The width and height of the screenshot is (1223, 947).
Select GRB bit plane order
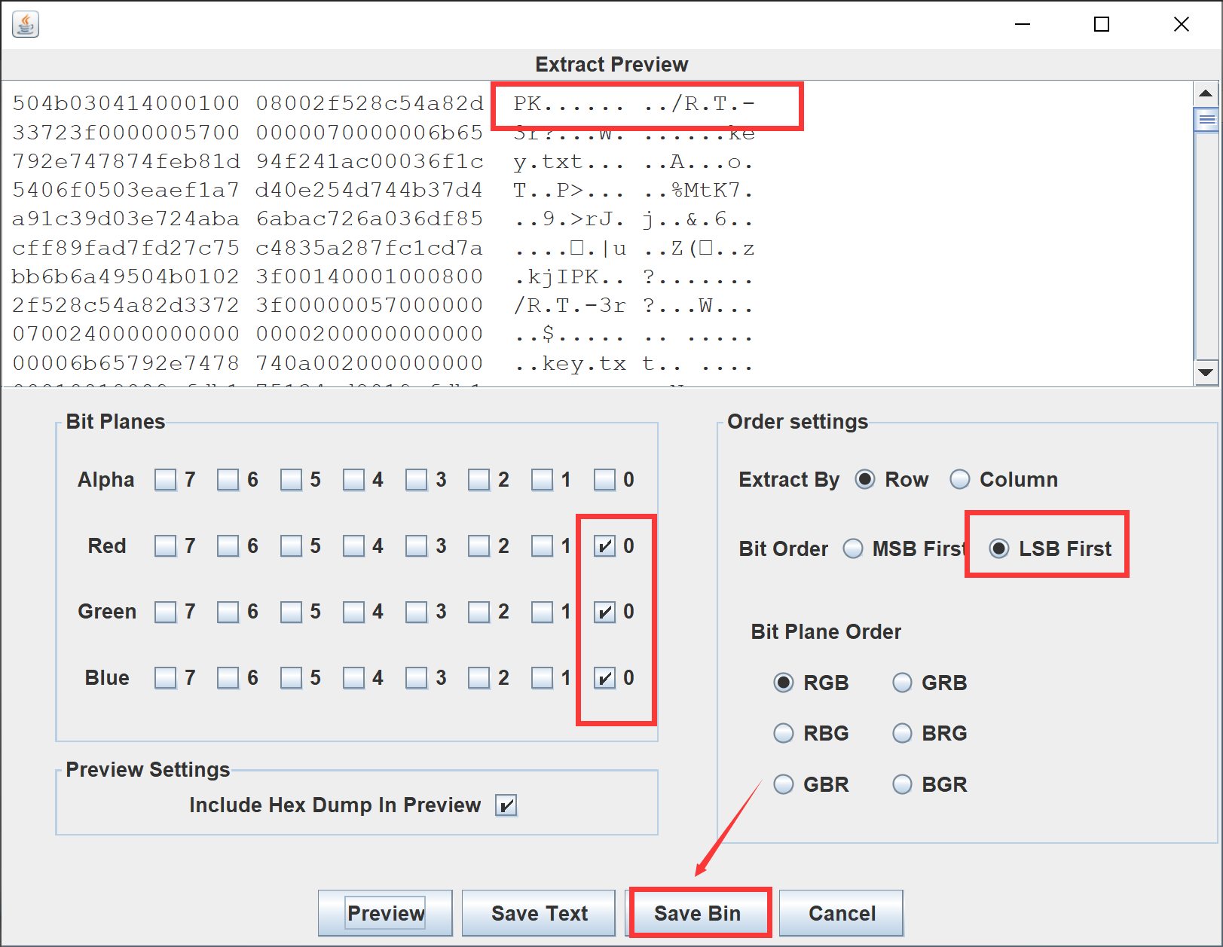(x=902, y=683)
